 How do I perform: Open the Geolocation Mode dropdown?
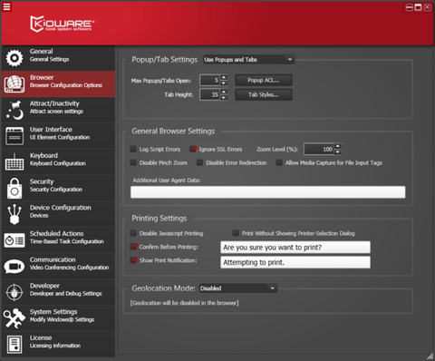tap(238, 288)
